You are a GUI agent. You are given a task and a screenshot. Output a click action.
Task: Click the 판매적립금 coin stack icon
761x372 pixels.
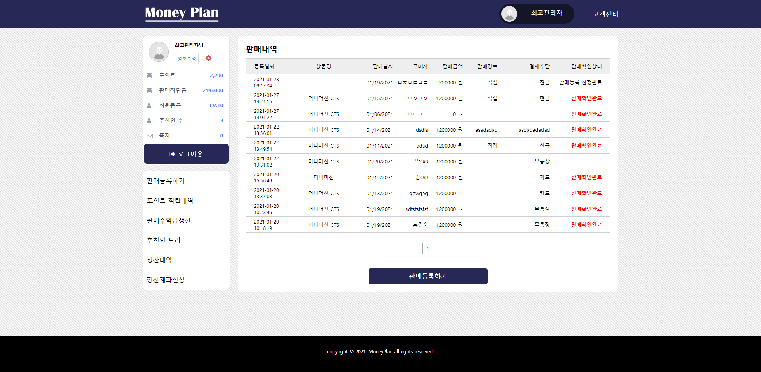(x=149, y=91)
